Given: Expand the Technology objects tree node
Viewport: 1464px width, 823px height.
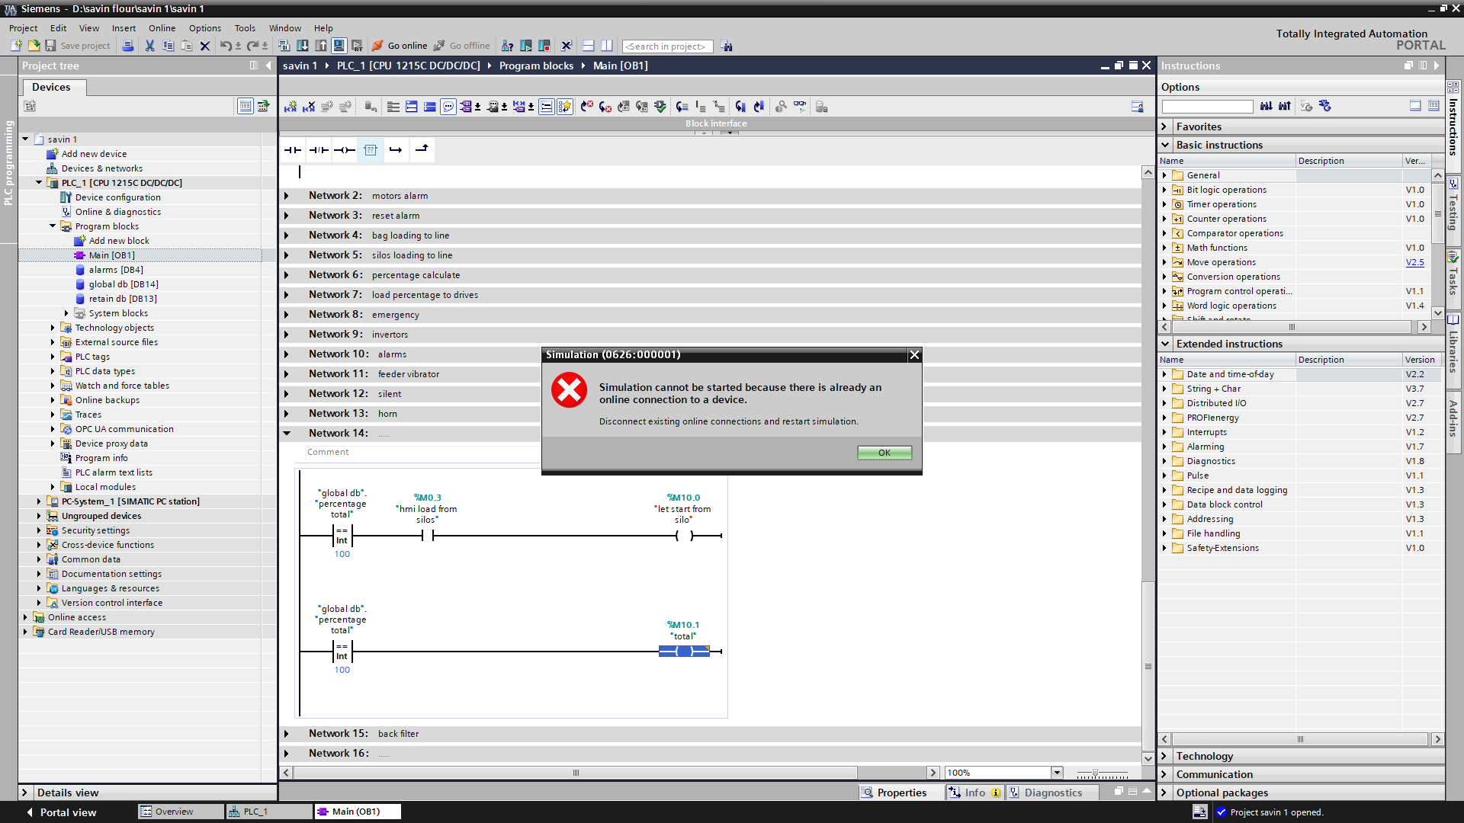Looking at the screenshot, I should (x=53, y=328).
